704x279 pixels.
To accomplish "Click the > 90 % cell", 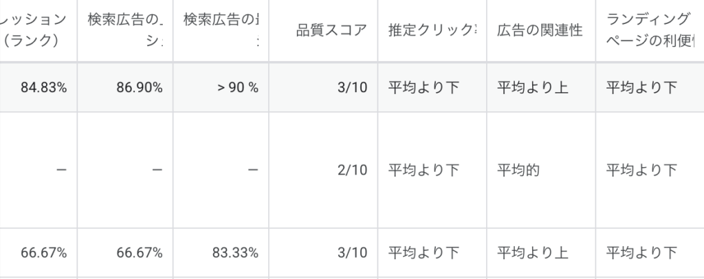I will coord(237,87).
